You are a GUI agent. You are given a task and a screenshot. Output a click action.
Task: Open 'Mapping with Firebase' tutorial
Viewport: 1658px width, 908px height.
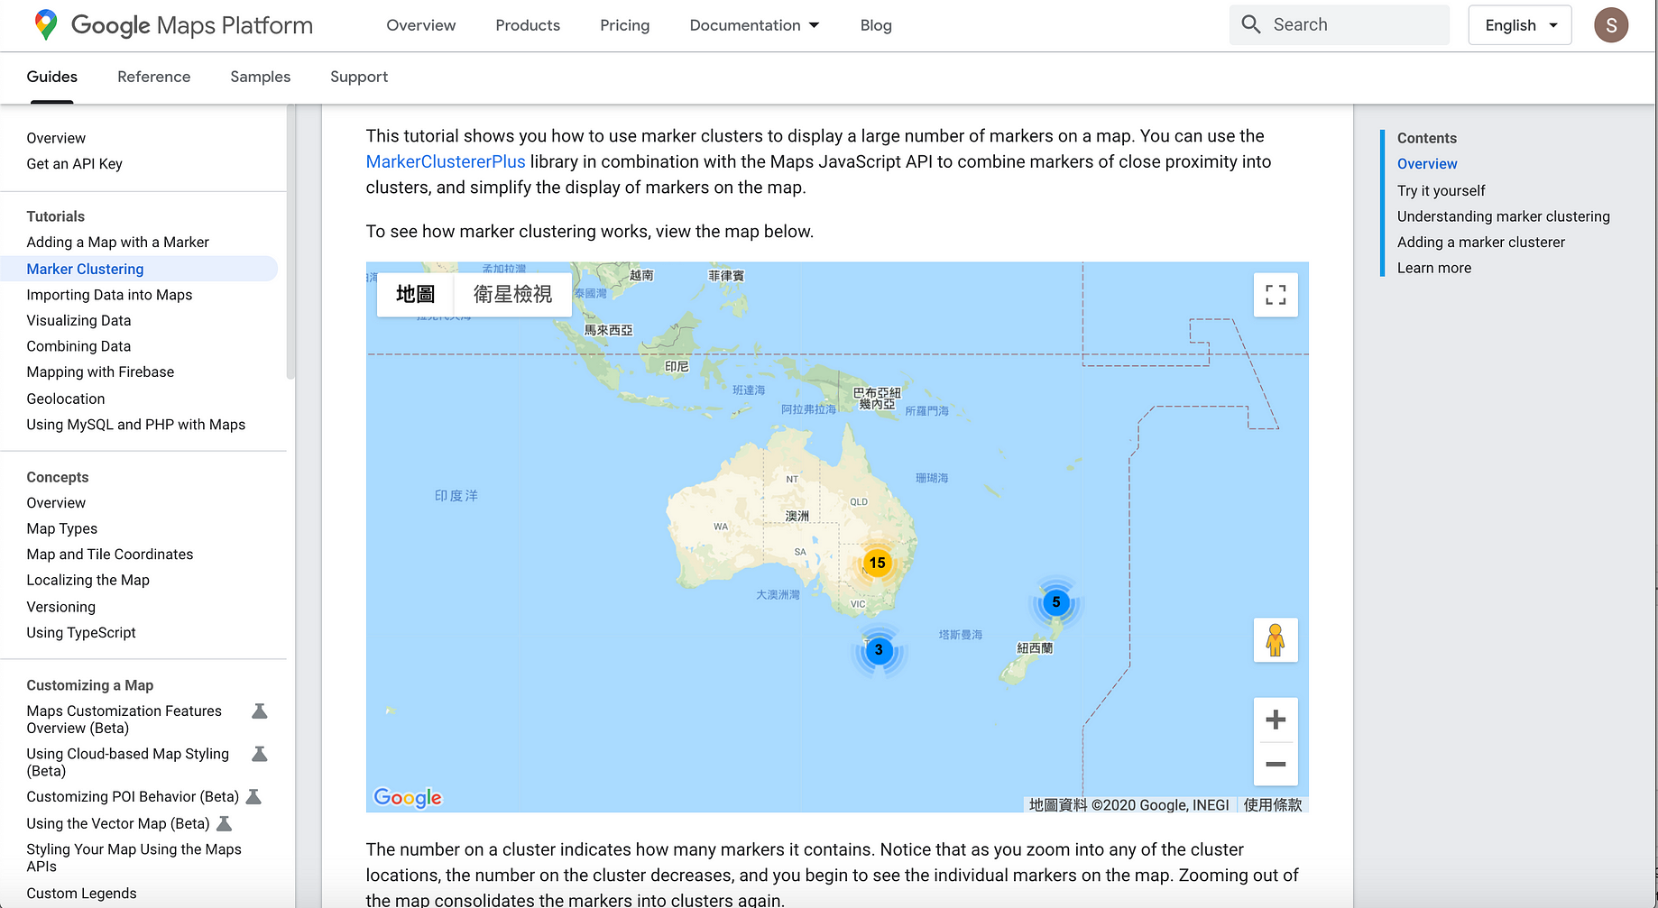point(100,371)
